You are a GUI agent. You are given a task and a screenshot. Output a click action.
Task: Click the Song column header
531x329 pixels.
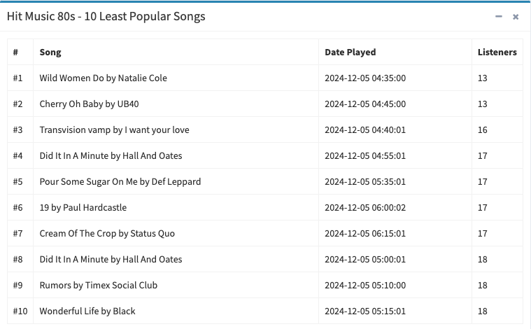[50, 52]
